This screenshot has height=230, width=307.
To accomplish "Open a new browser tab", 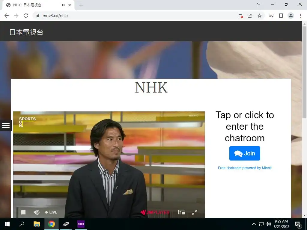I will (x=81, y=5).
